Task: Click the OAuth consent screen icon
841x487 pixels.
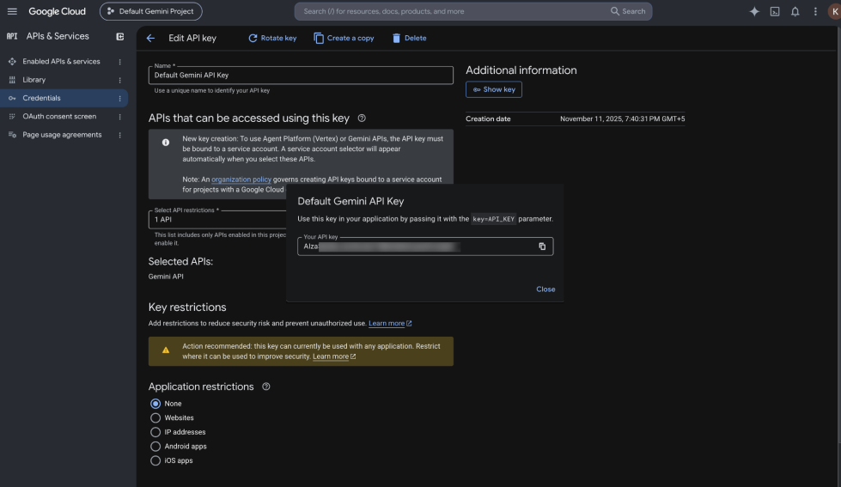Action: click(x=12, y=117)
